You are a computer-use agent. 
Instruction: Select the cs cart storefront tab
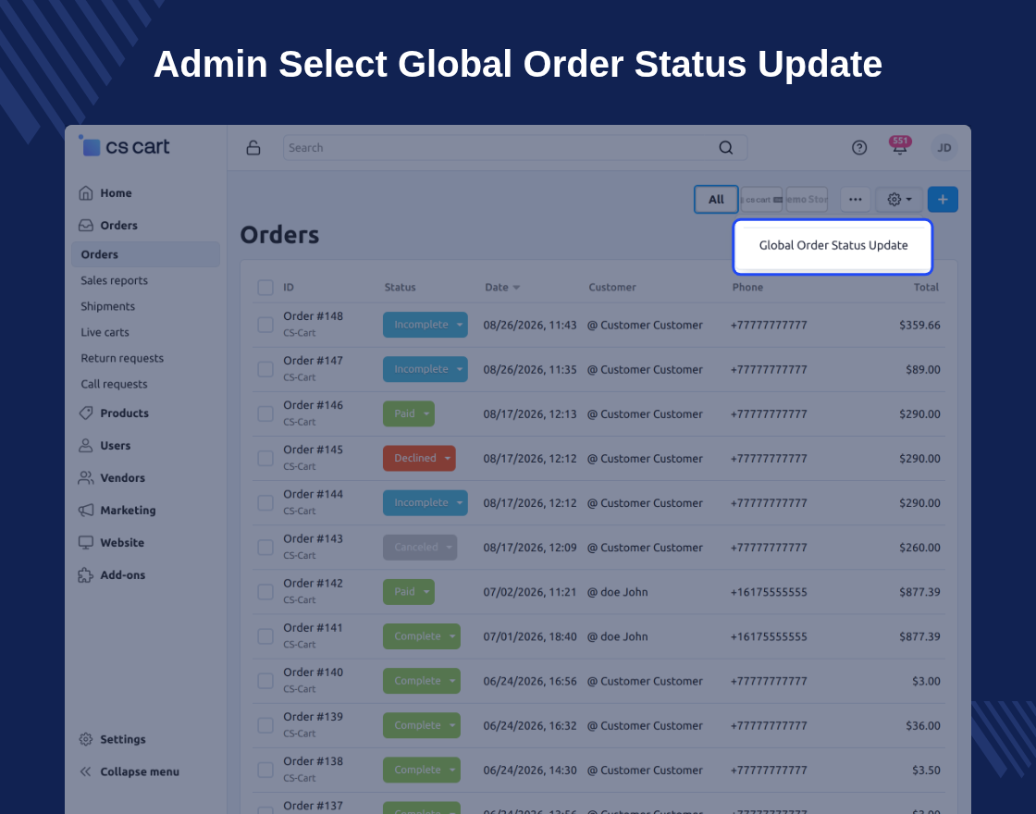pyautogui.click(x=762, y=200)
